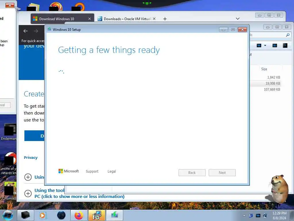Launch Windows Media Player from taskbar
The image size is (294, 221).
pyautogui.click(x=42, y=215)
